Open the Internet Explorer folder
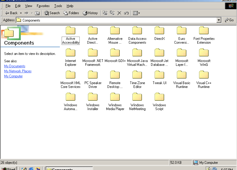The width and height of the screenshot is (237, 170). pos(71,58)
